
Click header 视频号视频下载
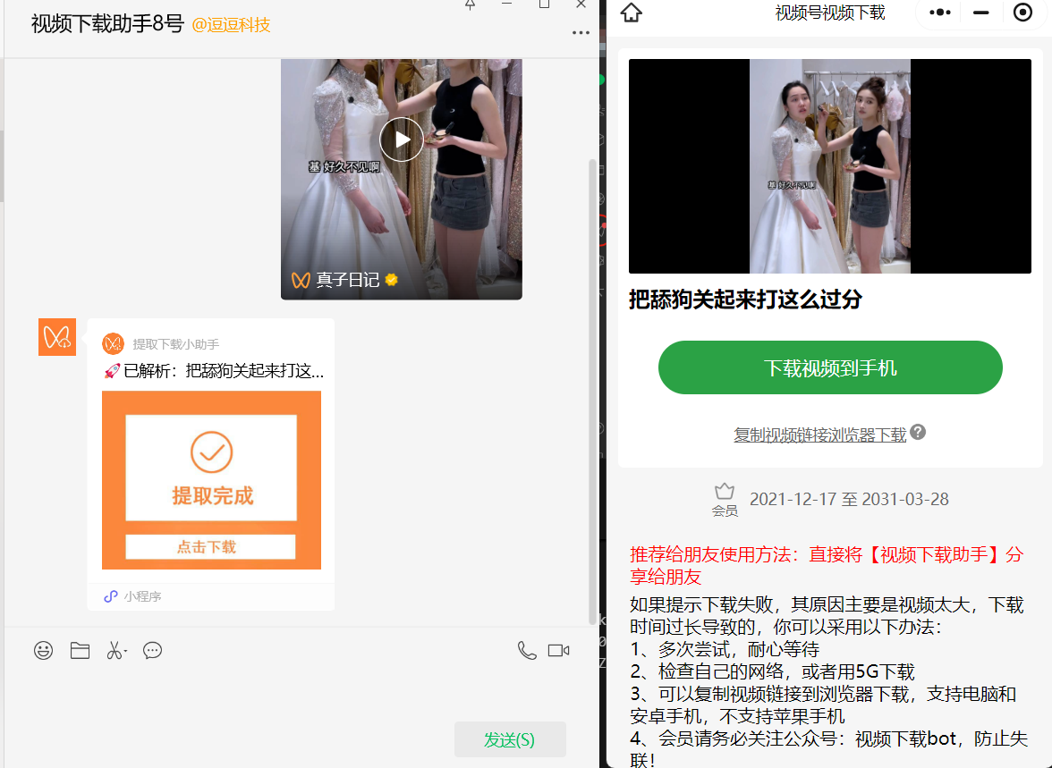pos(830,13)
